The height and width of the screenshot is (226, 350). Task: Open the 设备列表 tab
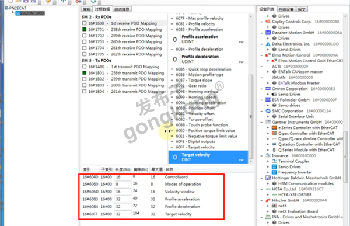point(267,9)
